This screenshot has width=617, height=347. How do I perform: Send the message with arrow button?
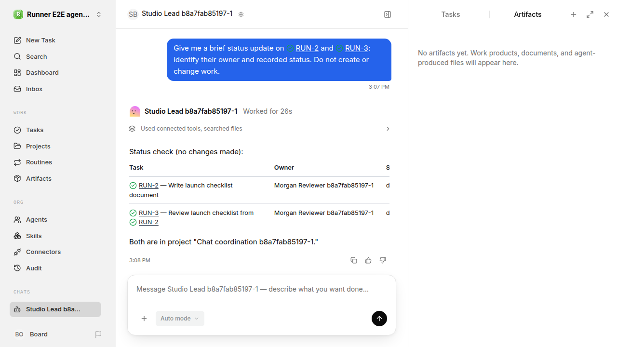tap(379, 319)
